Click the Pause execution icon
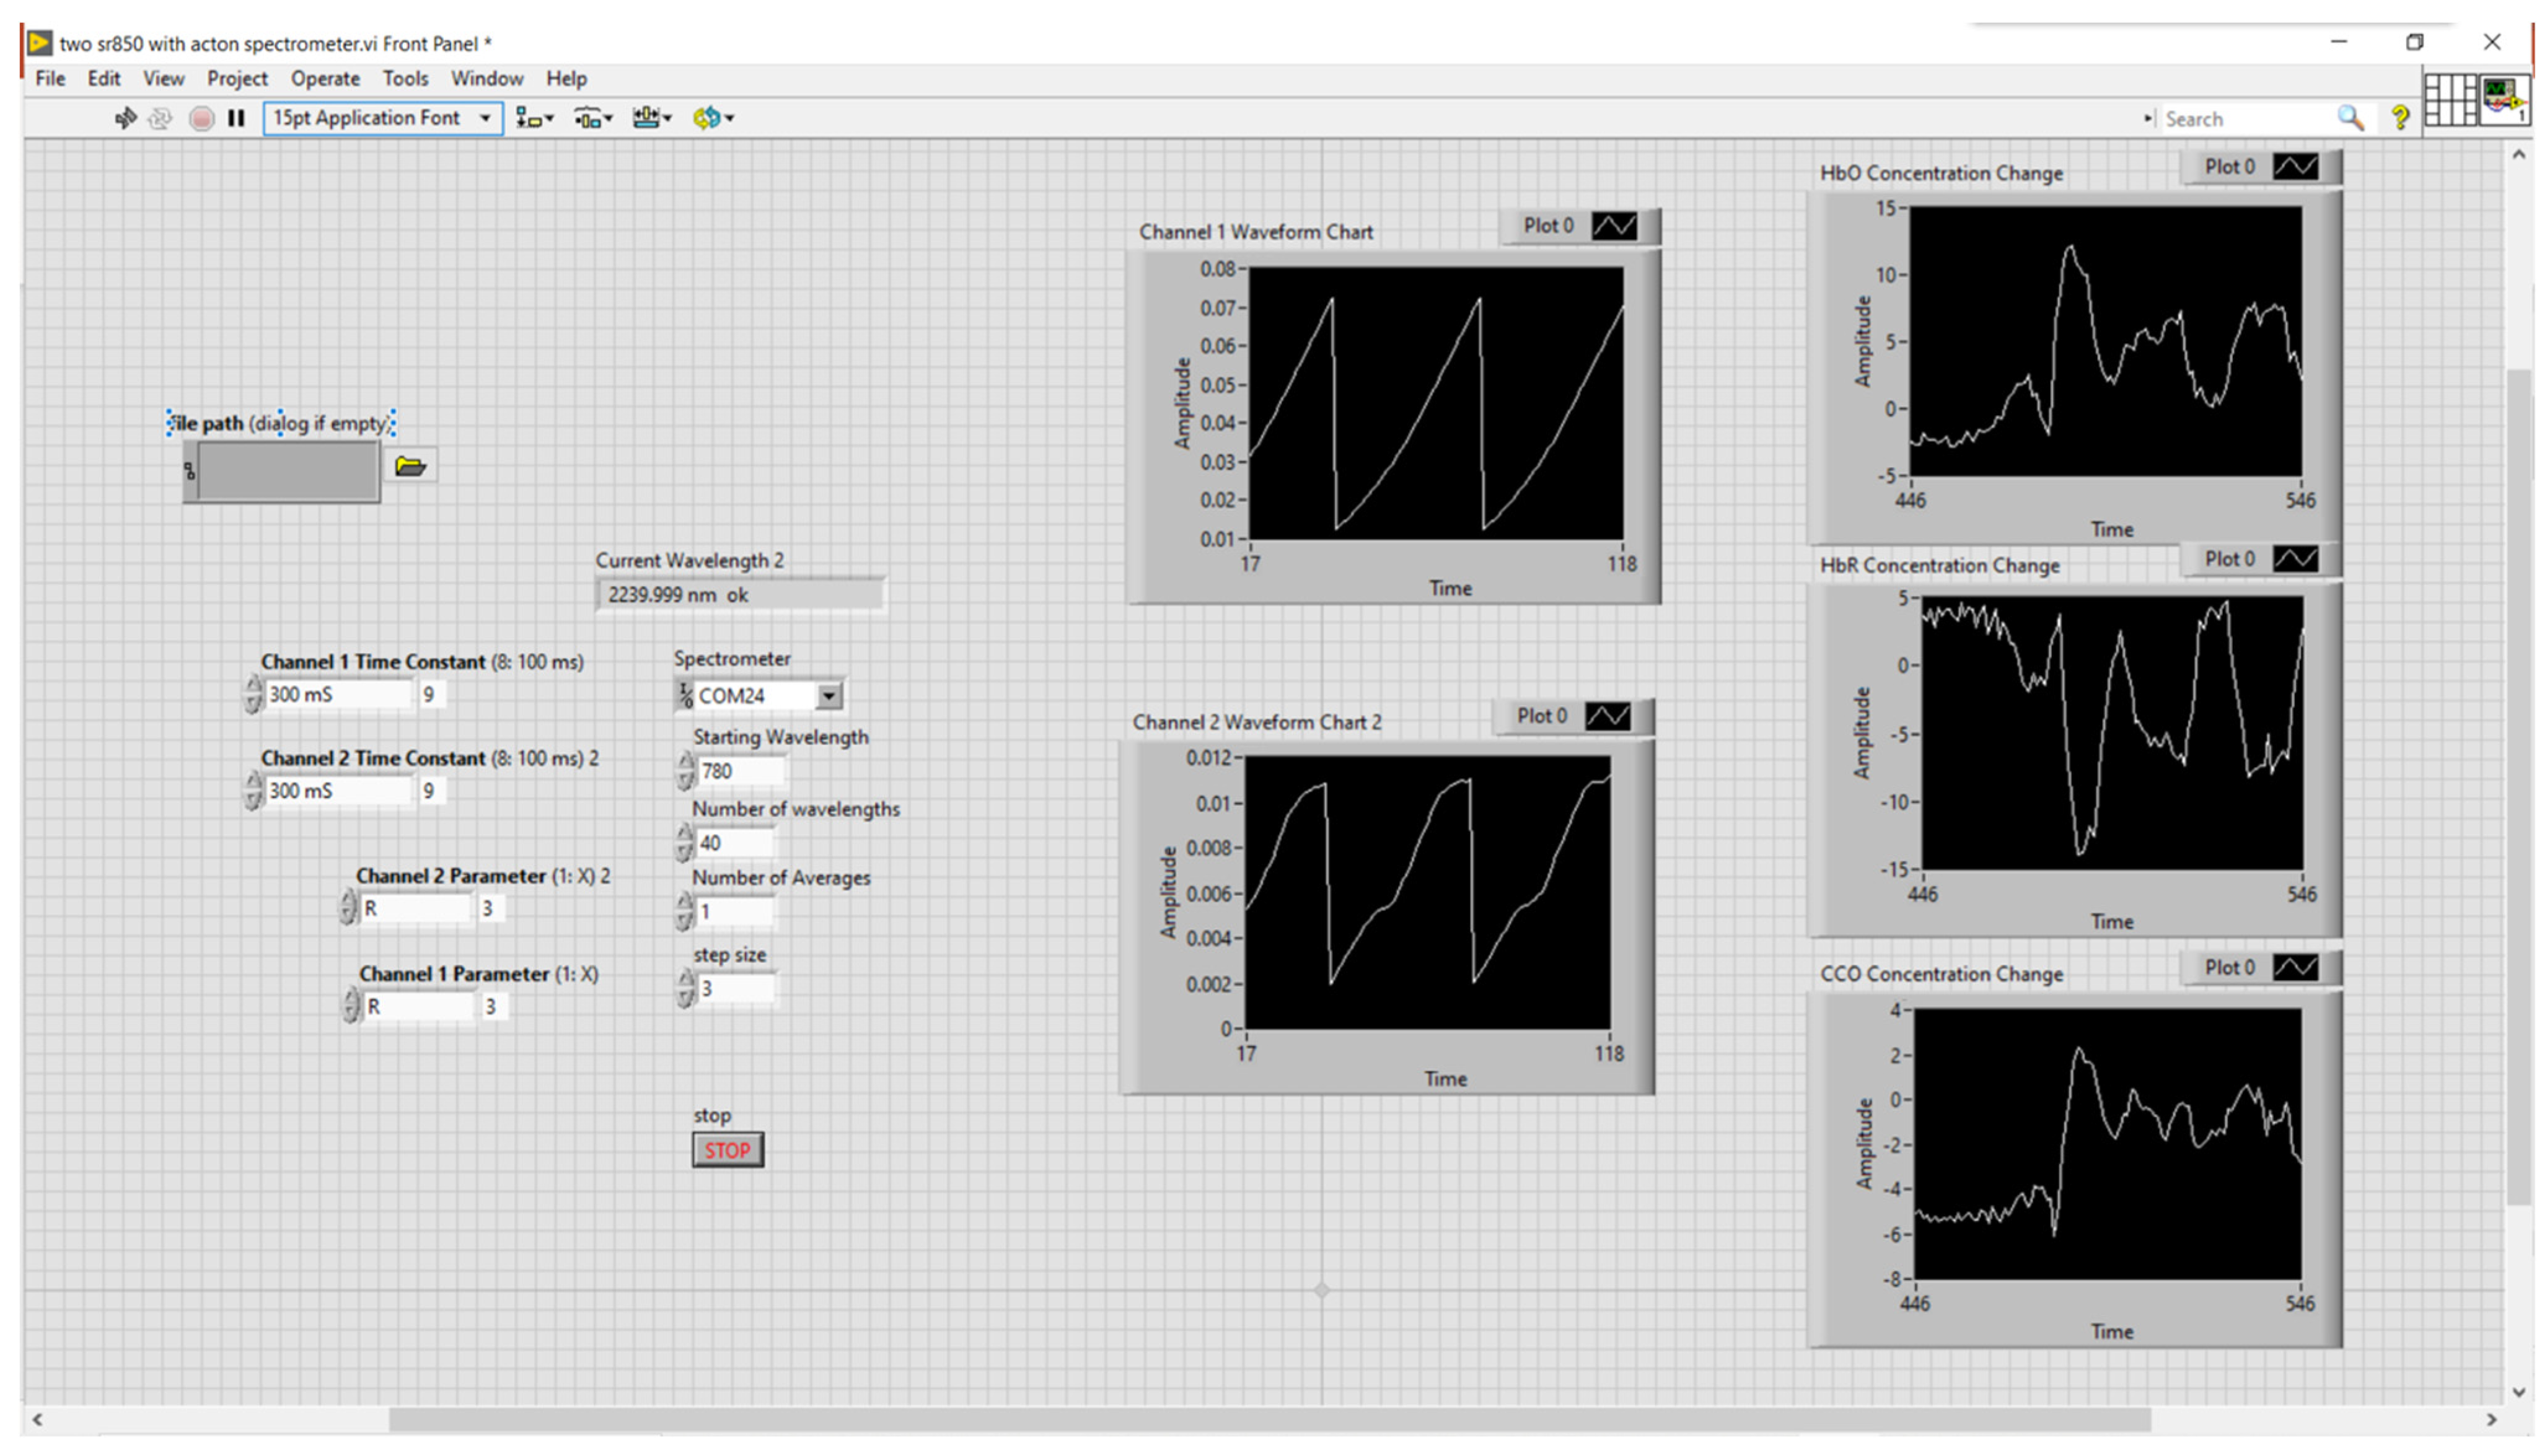Image resolution: width=2547 pixels, height=1456 pixels. pos(236,118)
